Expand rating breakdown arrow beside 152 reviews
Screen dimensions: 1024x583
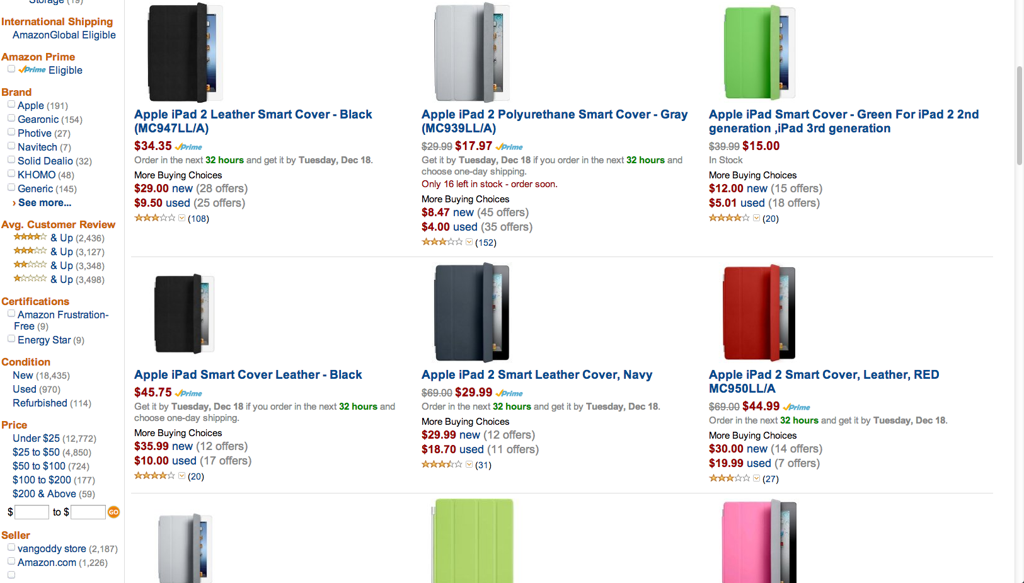coord(469,242)
